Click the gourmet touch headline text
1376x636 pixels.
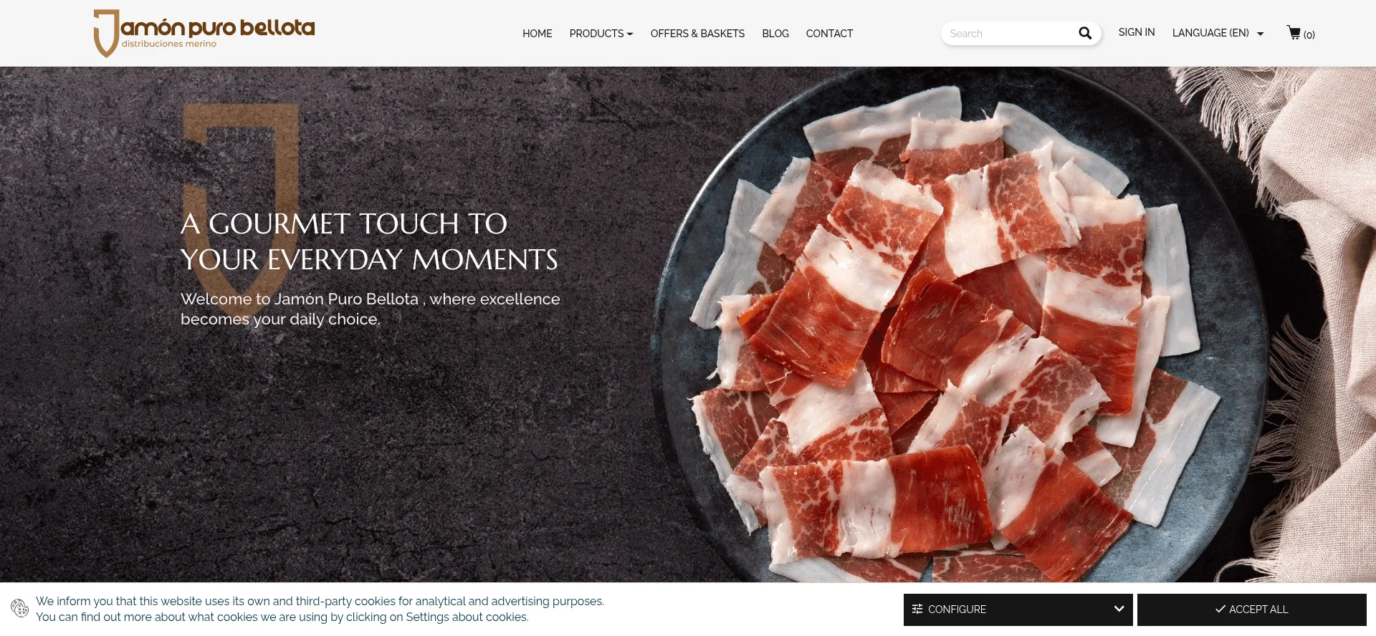[x=369, y=241]
